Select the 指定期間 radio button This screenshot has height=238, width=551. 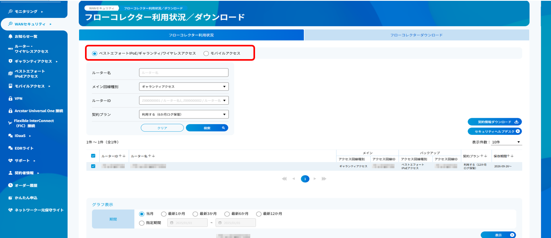click(x=141, y=223)
